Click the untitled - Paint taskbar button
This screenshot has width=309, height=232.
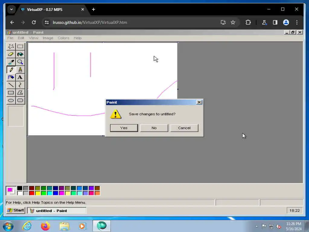tap(57, 211)
